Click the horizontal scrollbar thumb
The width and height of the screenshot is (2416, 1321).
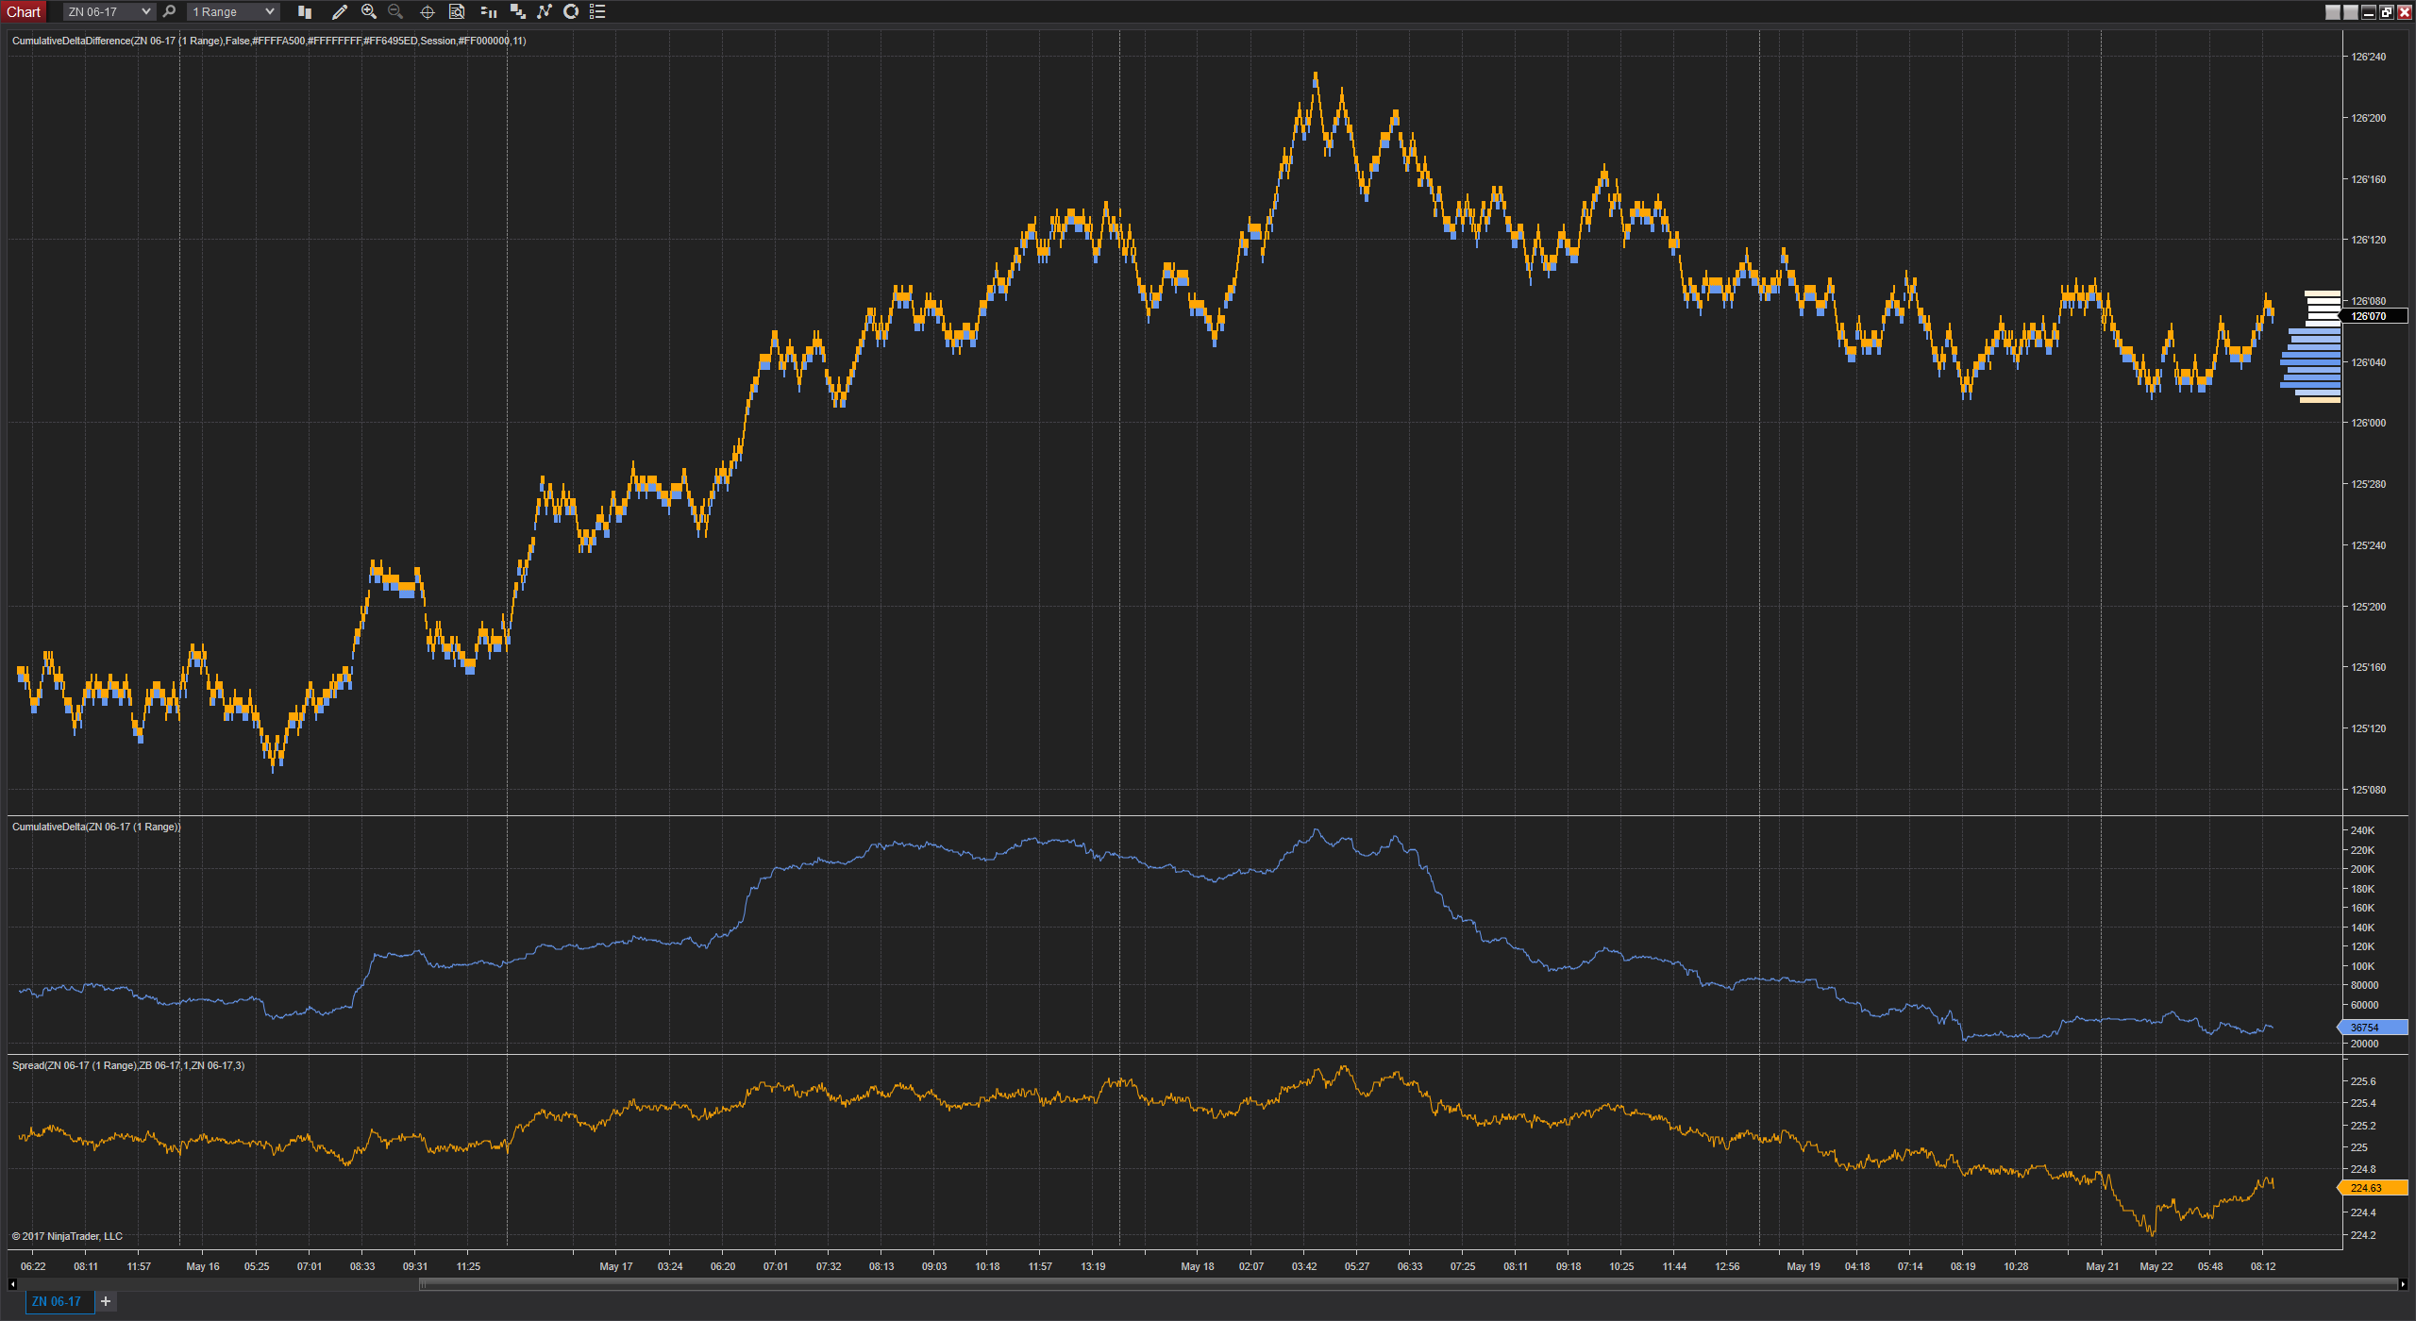pyautogui.click(x=1410, y=1284)
